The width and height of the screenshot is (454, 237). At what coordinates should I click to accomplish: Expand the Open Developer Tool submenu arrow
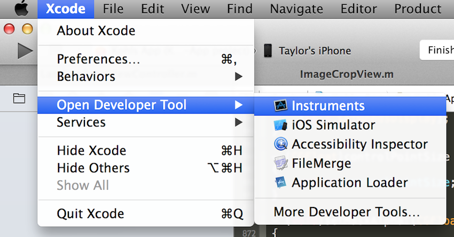tap(239, 105)
